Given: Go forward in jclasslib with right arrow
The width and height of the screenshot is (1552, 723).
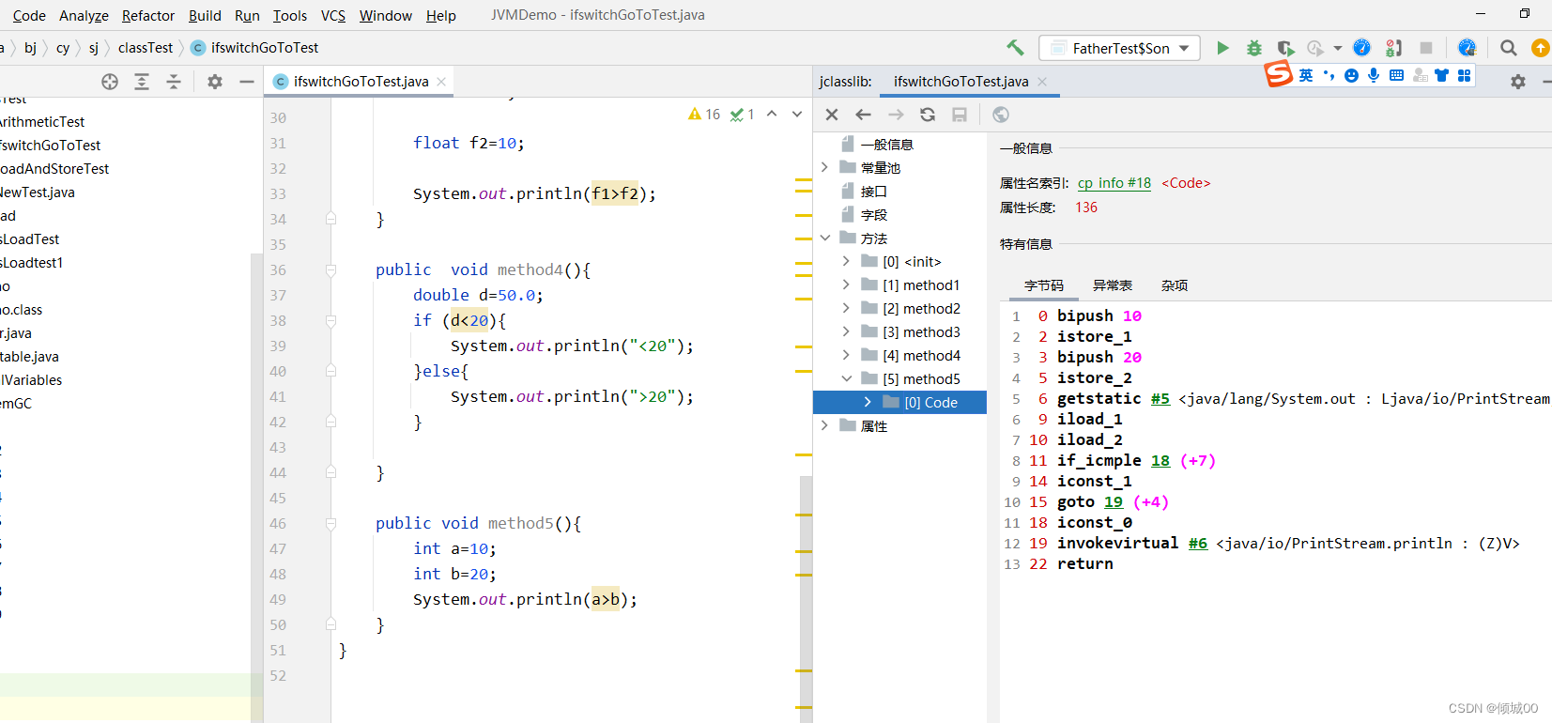Looking at the screenshot, I should pyautogui.click(x=896, y=115).
